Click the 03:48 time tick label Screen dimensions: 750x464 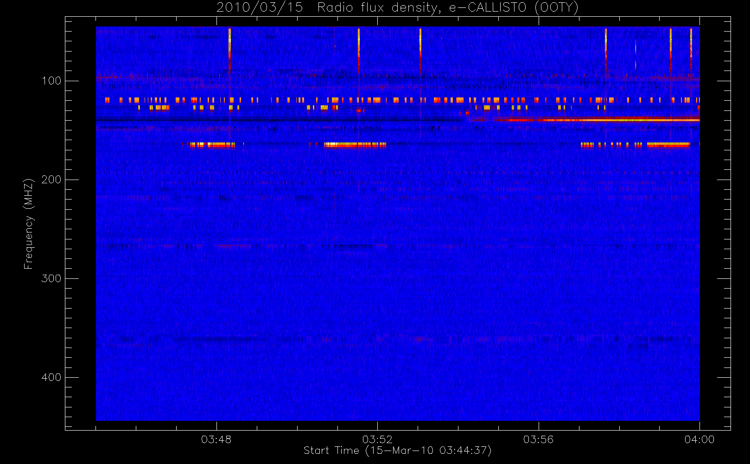216,439
